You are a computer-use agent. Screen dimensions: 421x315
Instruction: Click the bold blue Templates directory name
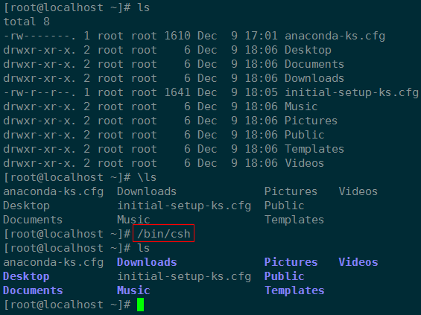294,290
